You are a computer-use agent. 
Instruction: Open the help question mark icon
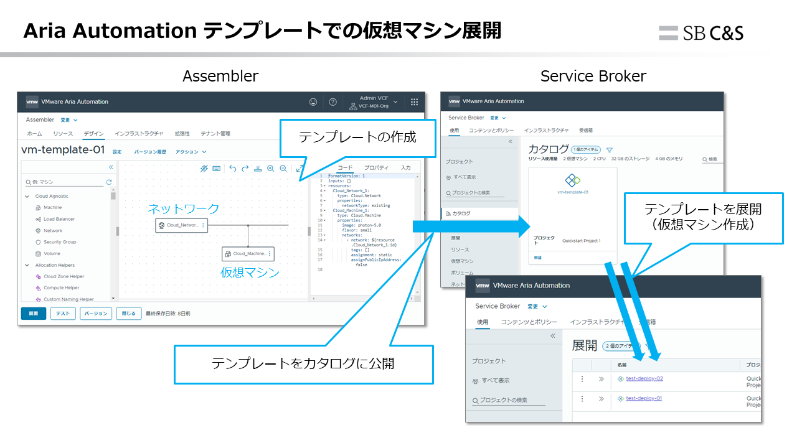[x=332, y=102]
